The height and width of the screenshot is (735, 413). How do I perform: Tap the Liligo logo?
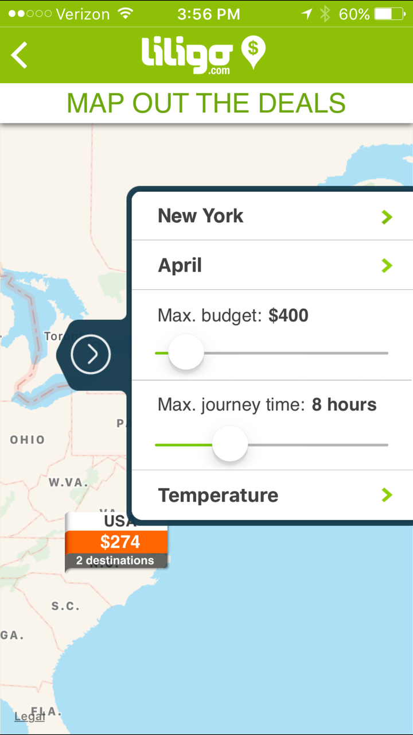pos(186,56)
